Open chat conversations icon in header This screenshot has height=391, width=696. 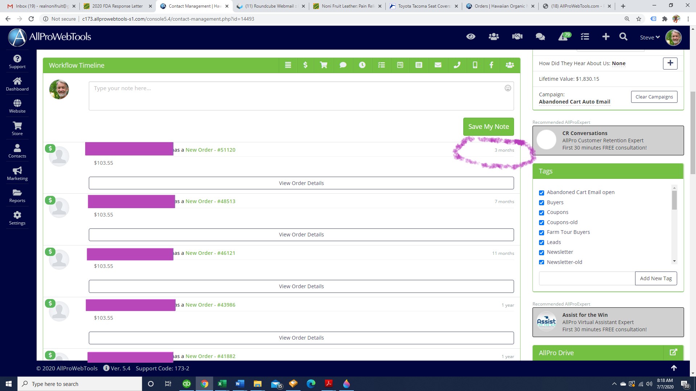(540, 37)
